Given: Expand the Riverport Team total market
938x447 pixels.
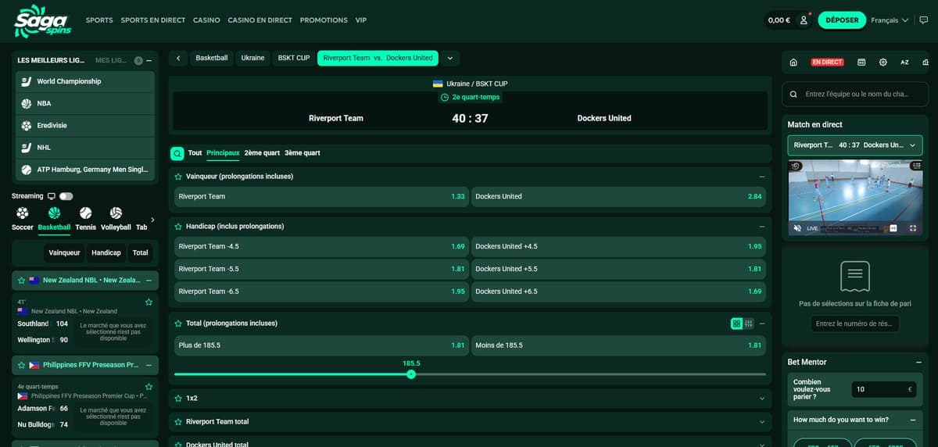Looking at the screenshot, I should click(762, 422).
